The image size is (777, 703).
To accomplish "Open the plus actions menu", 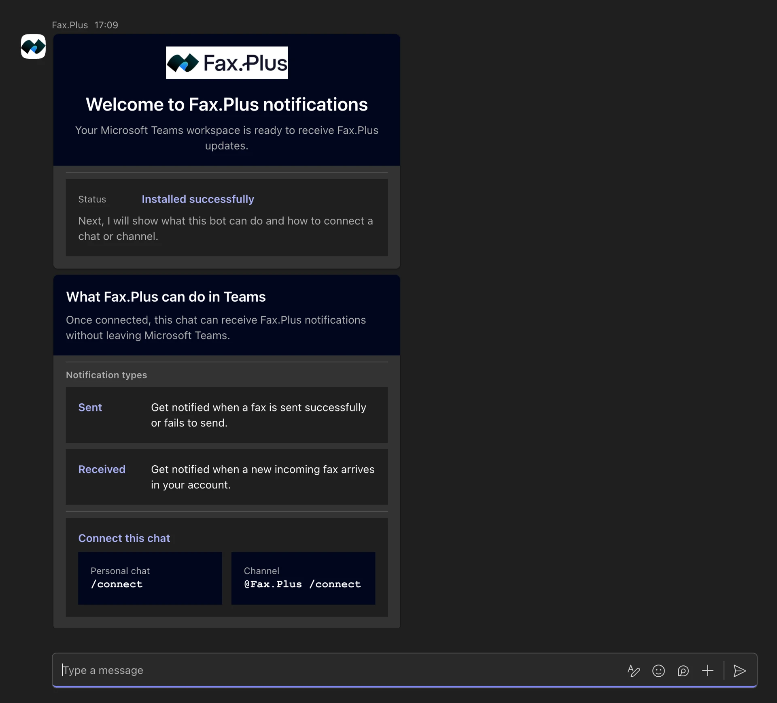I will [x=707, y=671].
